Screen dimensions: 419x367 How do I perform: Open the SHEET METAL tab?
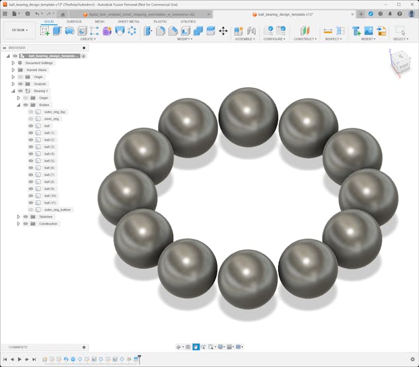pyautogui.click(x=128, y=21)
